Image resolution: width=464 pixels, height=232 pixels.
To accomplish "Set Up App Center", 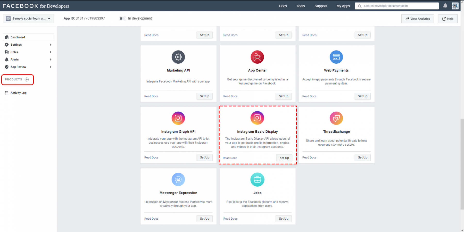I will [x=284, y=96].
